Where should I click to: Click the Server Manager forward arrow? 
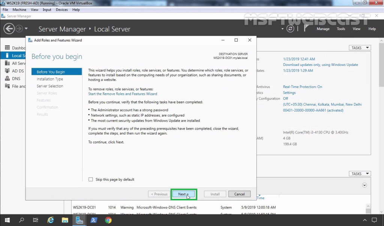click(19, 28)
